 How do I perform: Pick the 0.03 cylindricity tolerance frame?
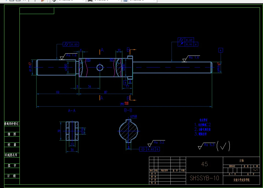(71, 44)
